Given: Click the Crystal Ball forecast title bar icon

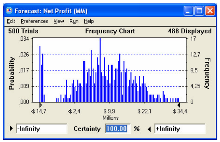Looking at the screenshot, I should point(9,11).
